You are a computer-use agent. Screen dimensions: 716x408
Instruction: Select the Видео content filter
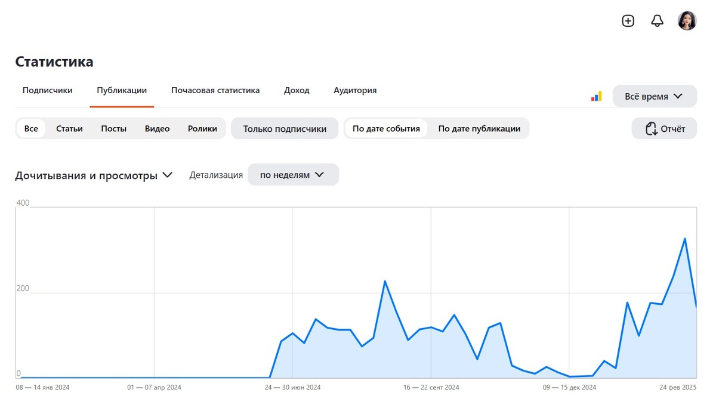tap(157, 128)
